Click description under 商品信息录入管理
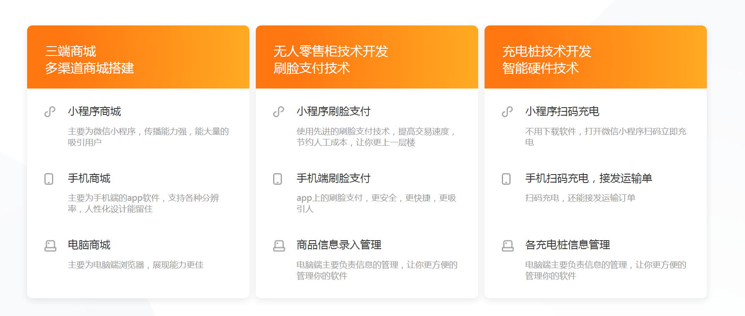 pyautogui.click(x=377, y=270)
